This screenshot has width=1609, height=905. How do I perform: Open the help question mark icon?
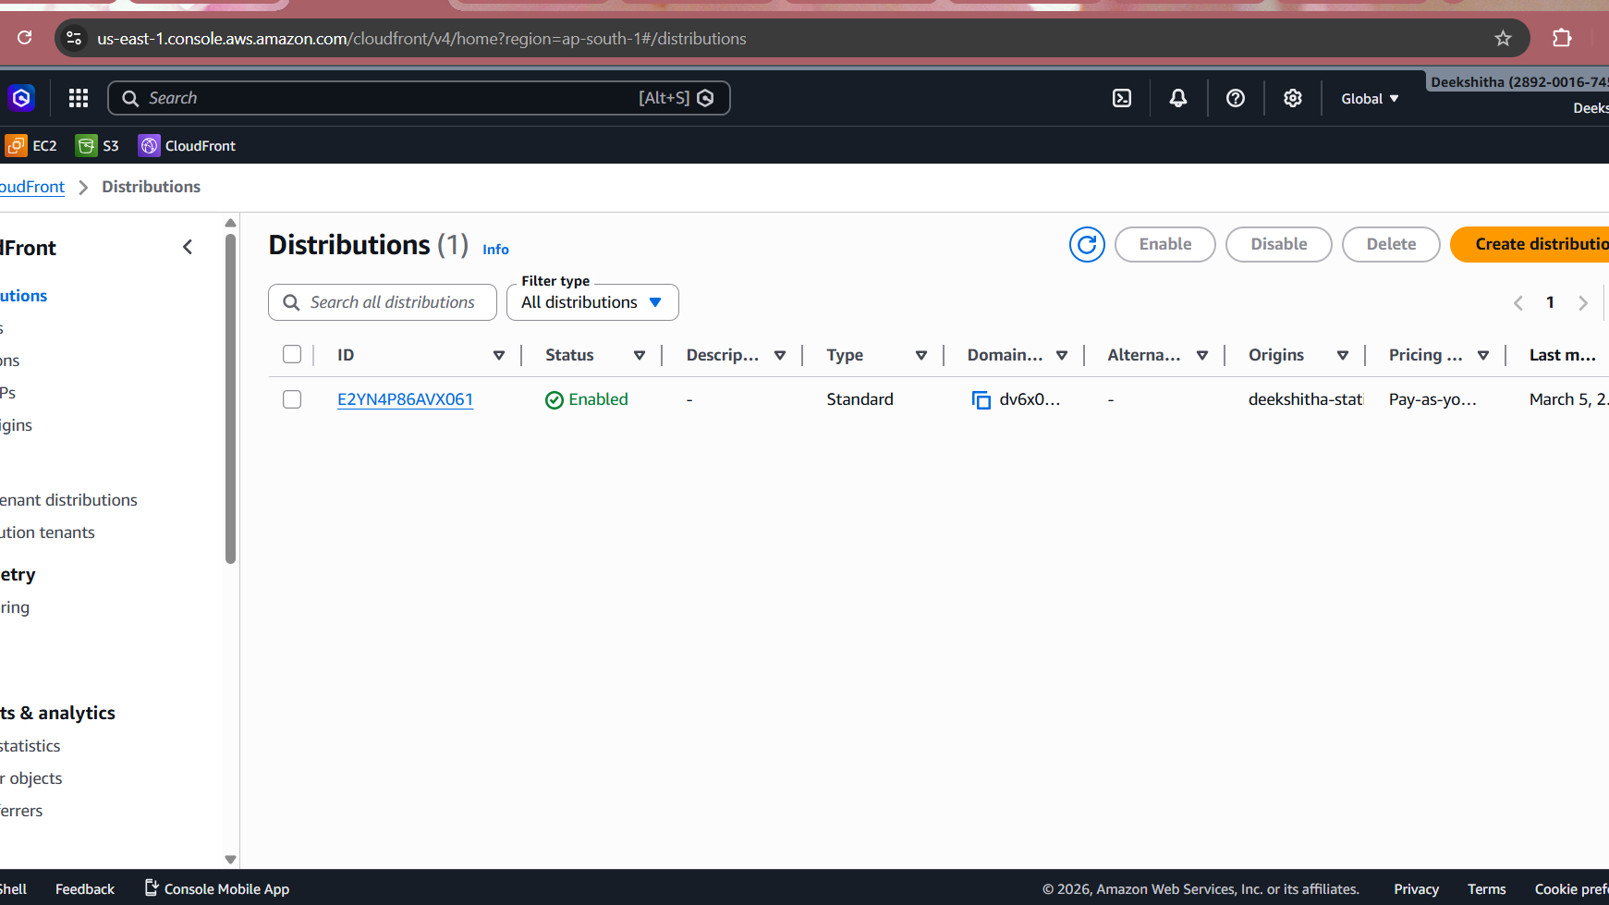(x=1235, y=98)
